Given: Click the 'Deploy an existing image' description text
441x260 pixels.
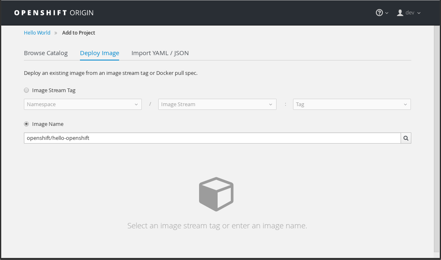Looking at the screenshot, I should click(110, 73).
